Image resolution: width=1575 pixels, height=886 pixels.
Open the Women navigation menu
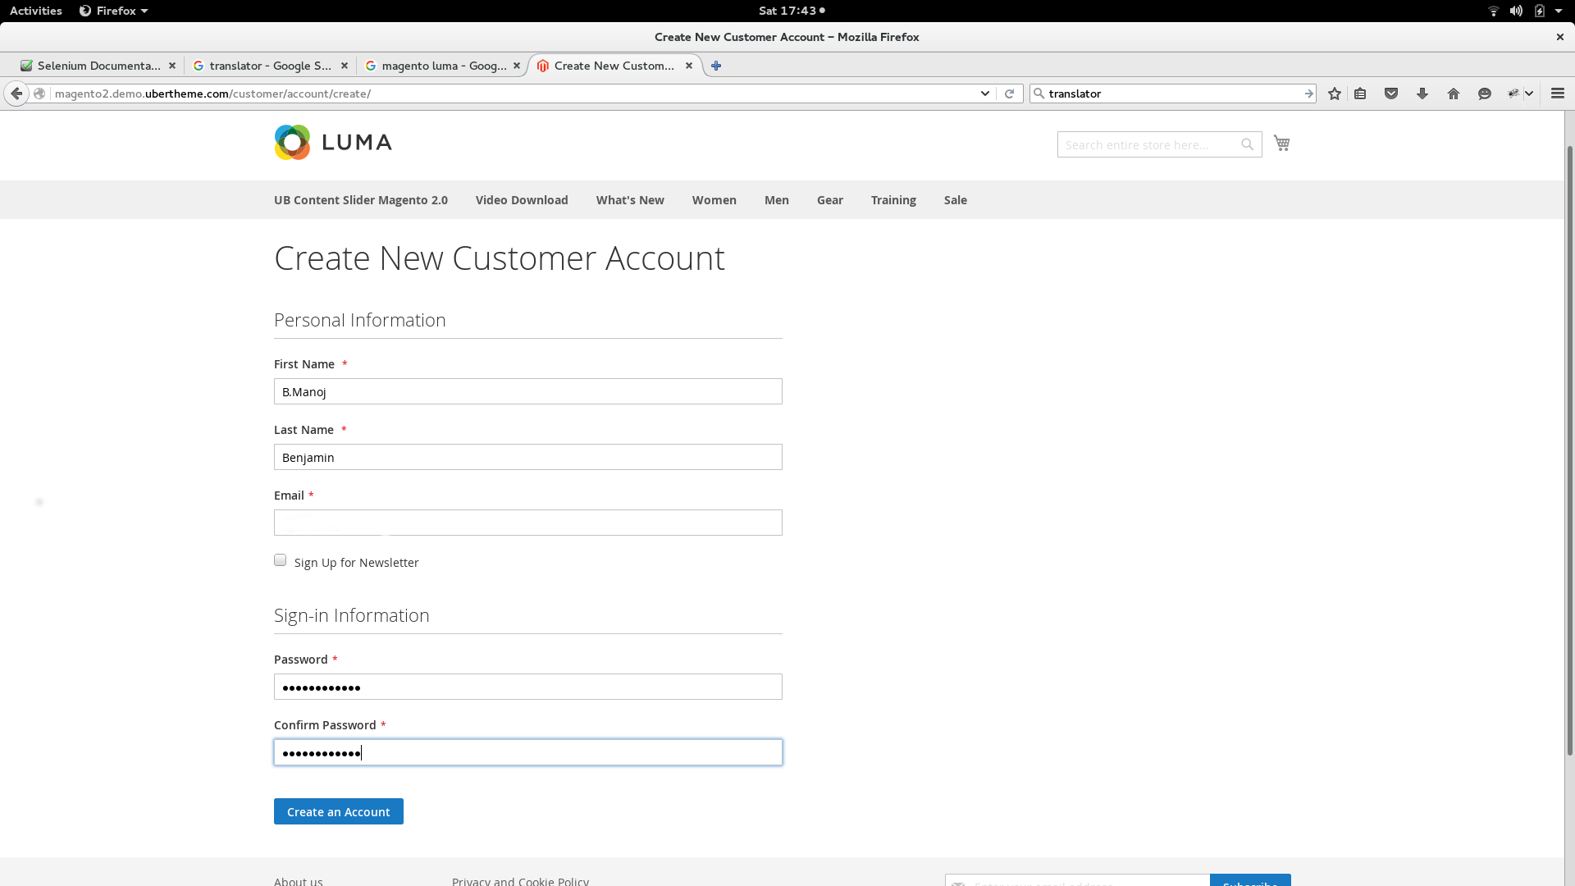pyautogui.click(x=714, y=200)
